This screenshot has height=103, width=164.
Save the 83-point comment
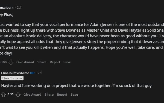click(67, 62)
